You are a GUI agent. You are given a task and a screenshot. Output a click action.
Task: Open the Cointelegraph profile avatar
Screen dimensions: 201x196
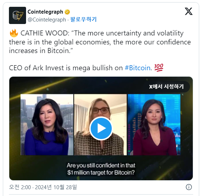pos(17,15)
